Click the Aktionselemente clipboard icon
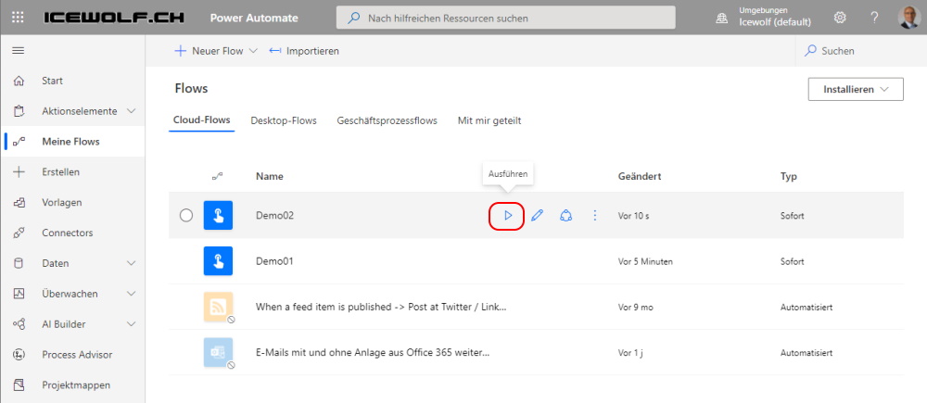This screenshot has width=927, height=403. point(19,111)
